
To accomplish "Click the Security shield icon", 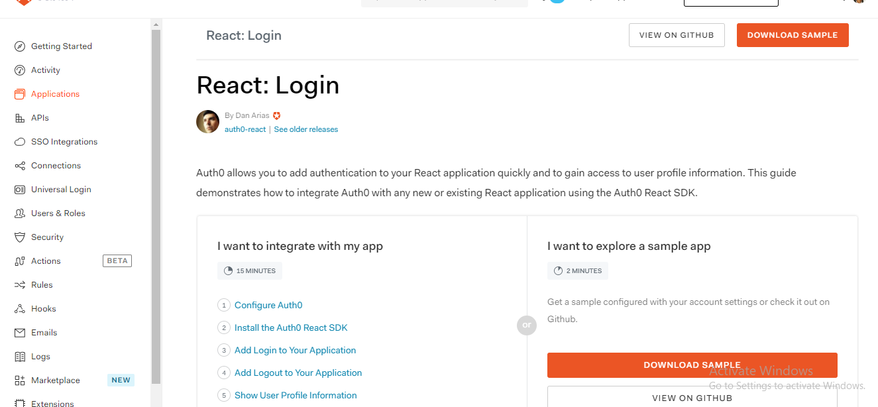I will pos(20,237).
